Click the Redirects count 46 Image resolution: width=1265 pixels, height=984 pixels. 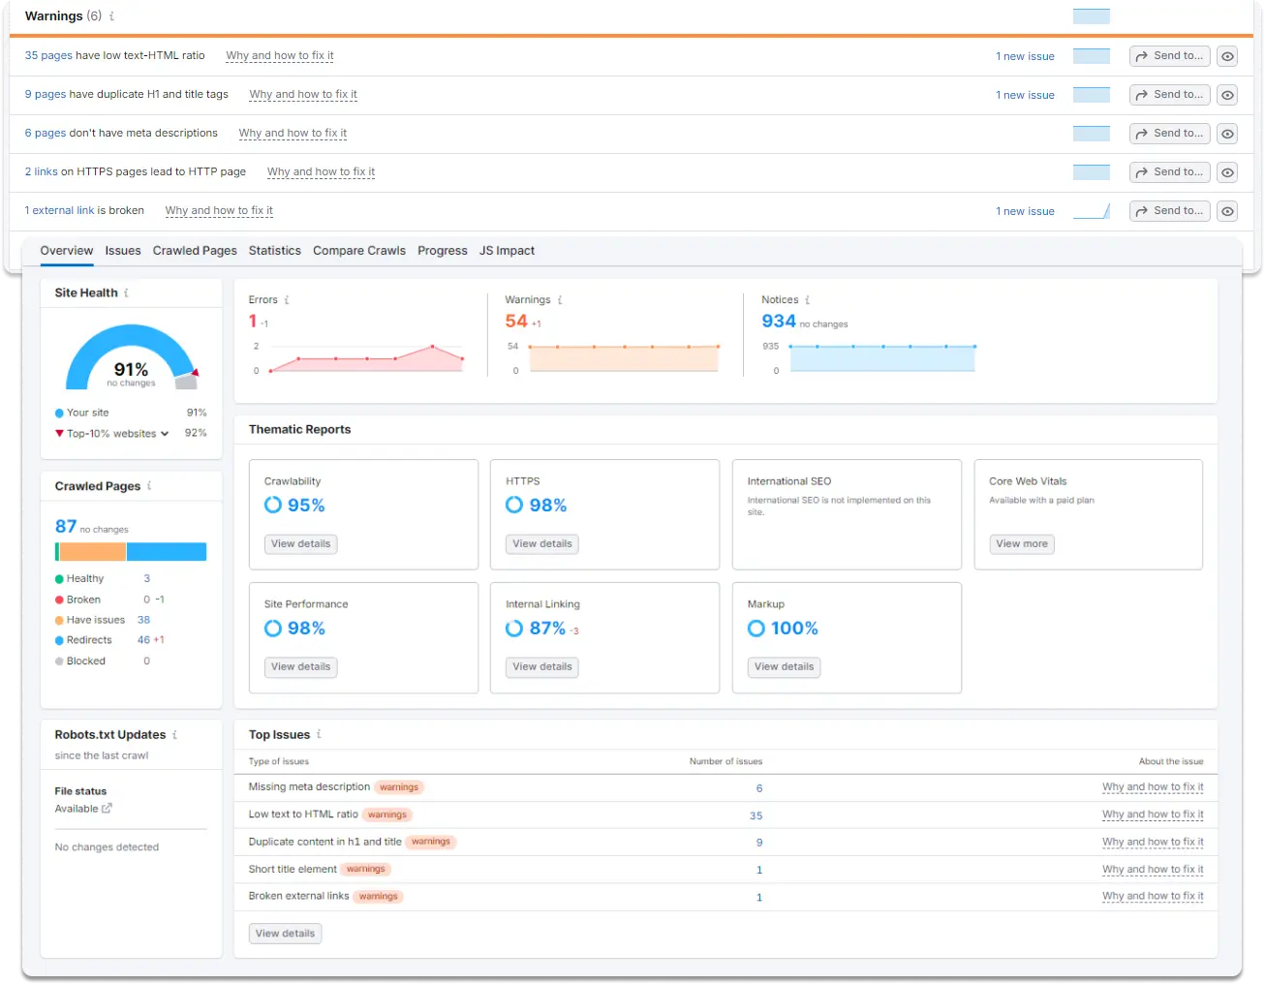[x=143, y=640]
